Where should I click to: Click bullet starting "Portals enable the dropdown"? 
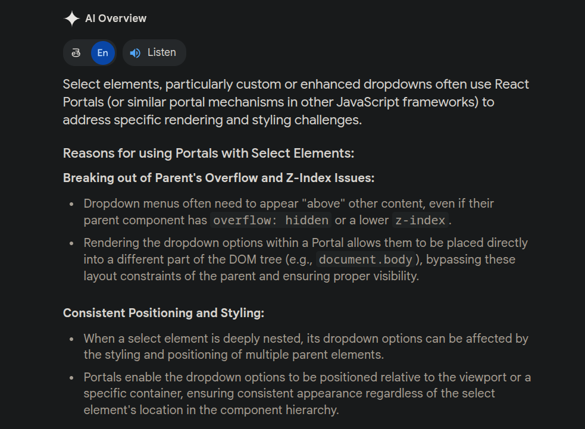pos(306,378)
